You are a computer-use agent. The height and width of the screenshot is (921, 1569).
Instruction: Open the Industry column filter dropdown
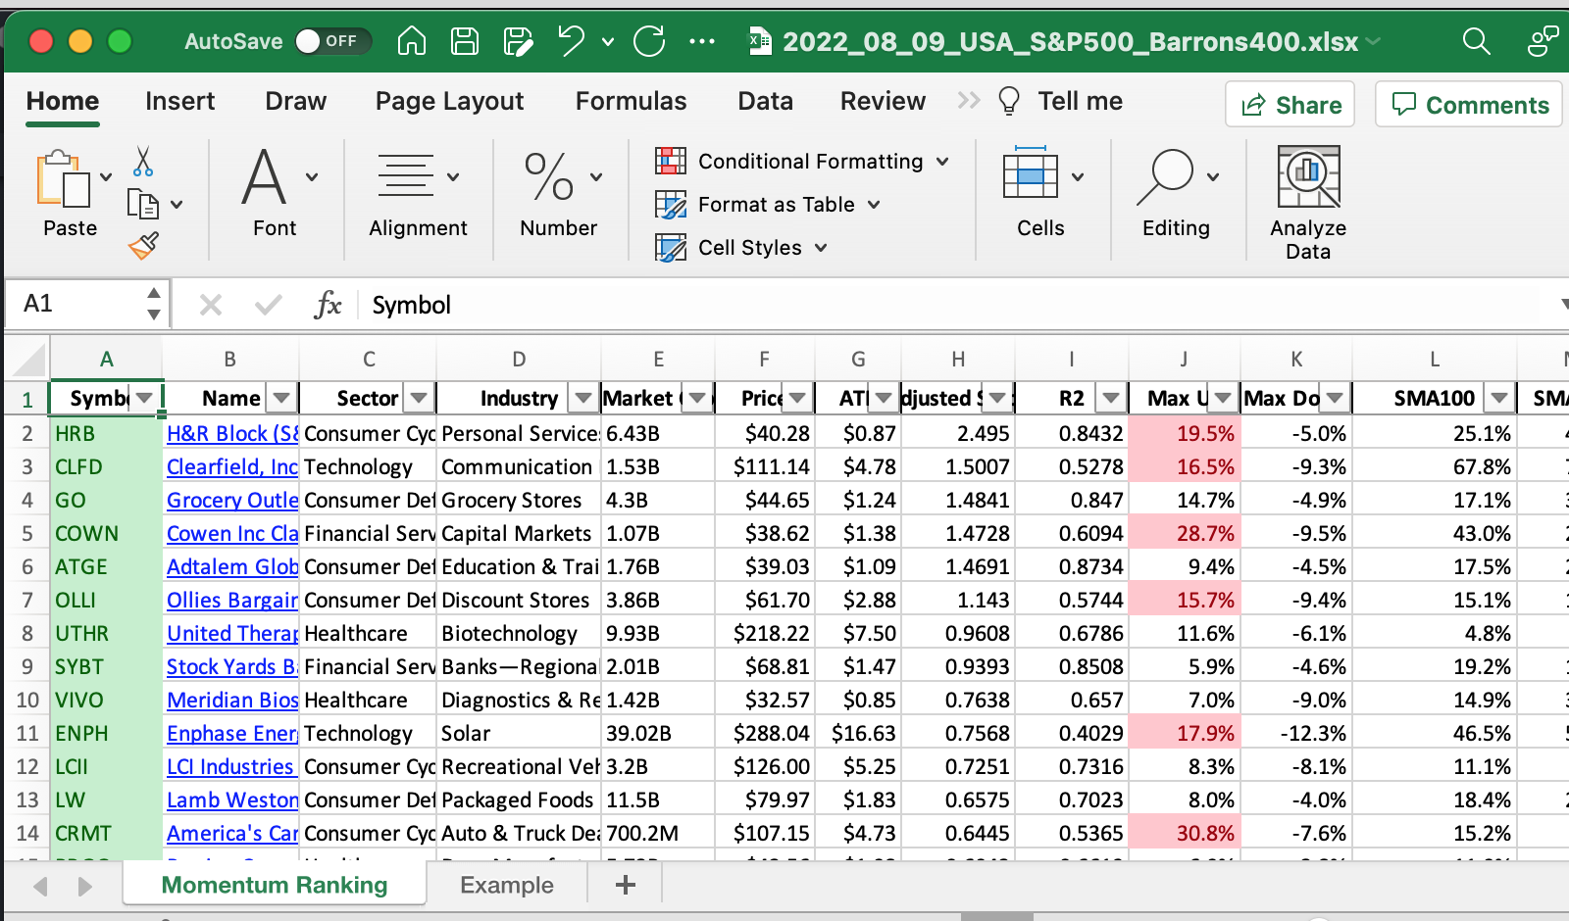pos(583,398)
